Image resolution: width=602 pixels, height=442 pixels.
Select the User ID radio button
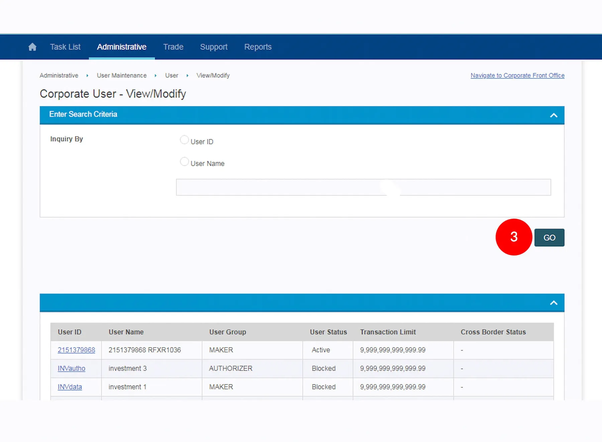pyautogui.click(x=184, y=140)
